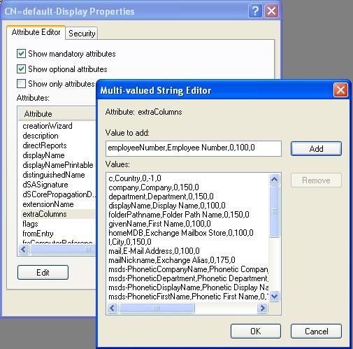Viewport: 353px width, 349px height.
Task: Select displayName attribute in Attributes list
Action: point(43,155)
